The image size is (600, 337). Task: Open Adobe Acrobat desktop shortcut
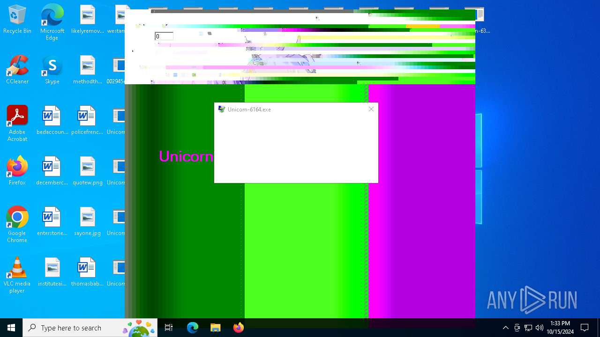(x=17, y=124)
